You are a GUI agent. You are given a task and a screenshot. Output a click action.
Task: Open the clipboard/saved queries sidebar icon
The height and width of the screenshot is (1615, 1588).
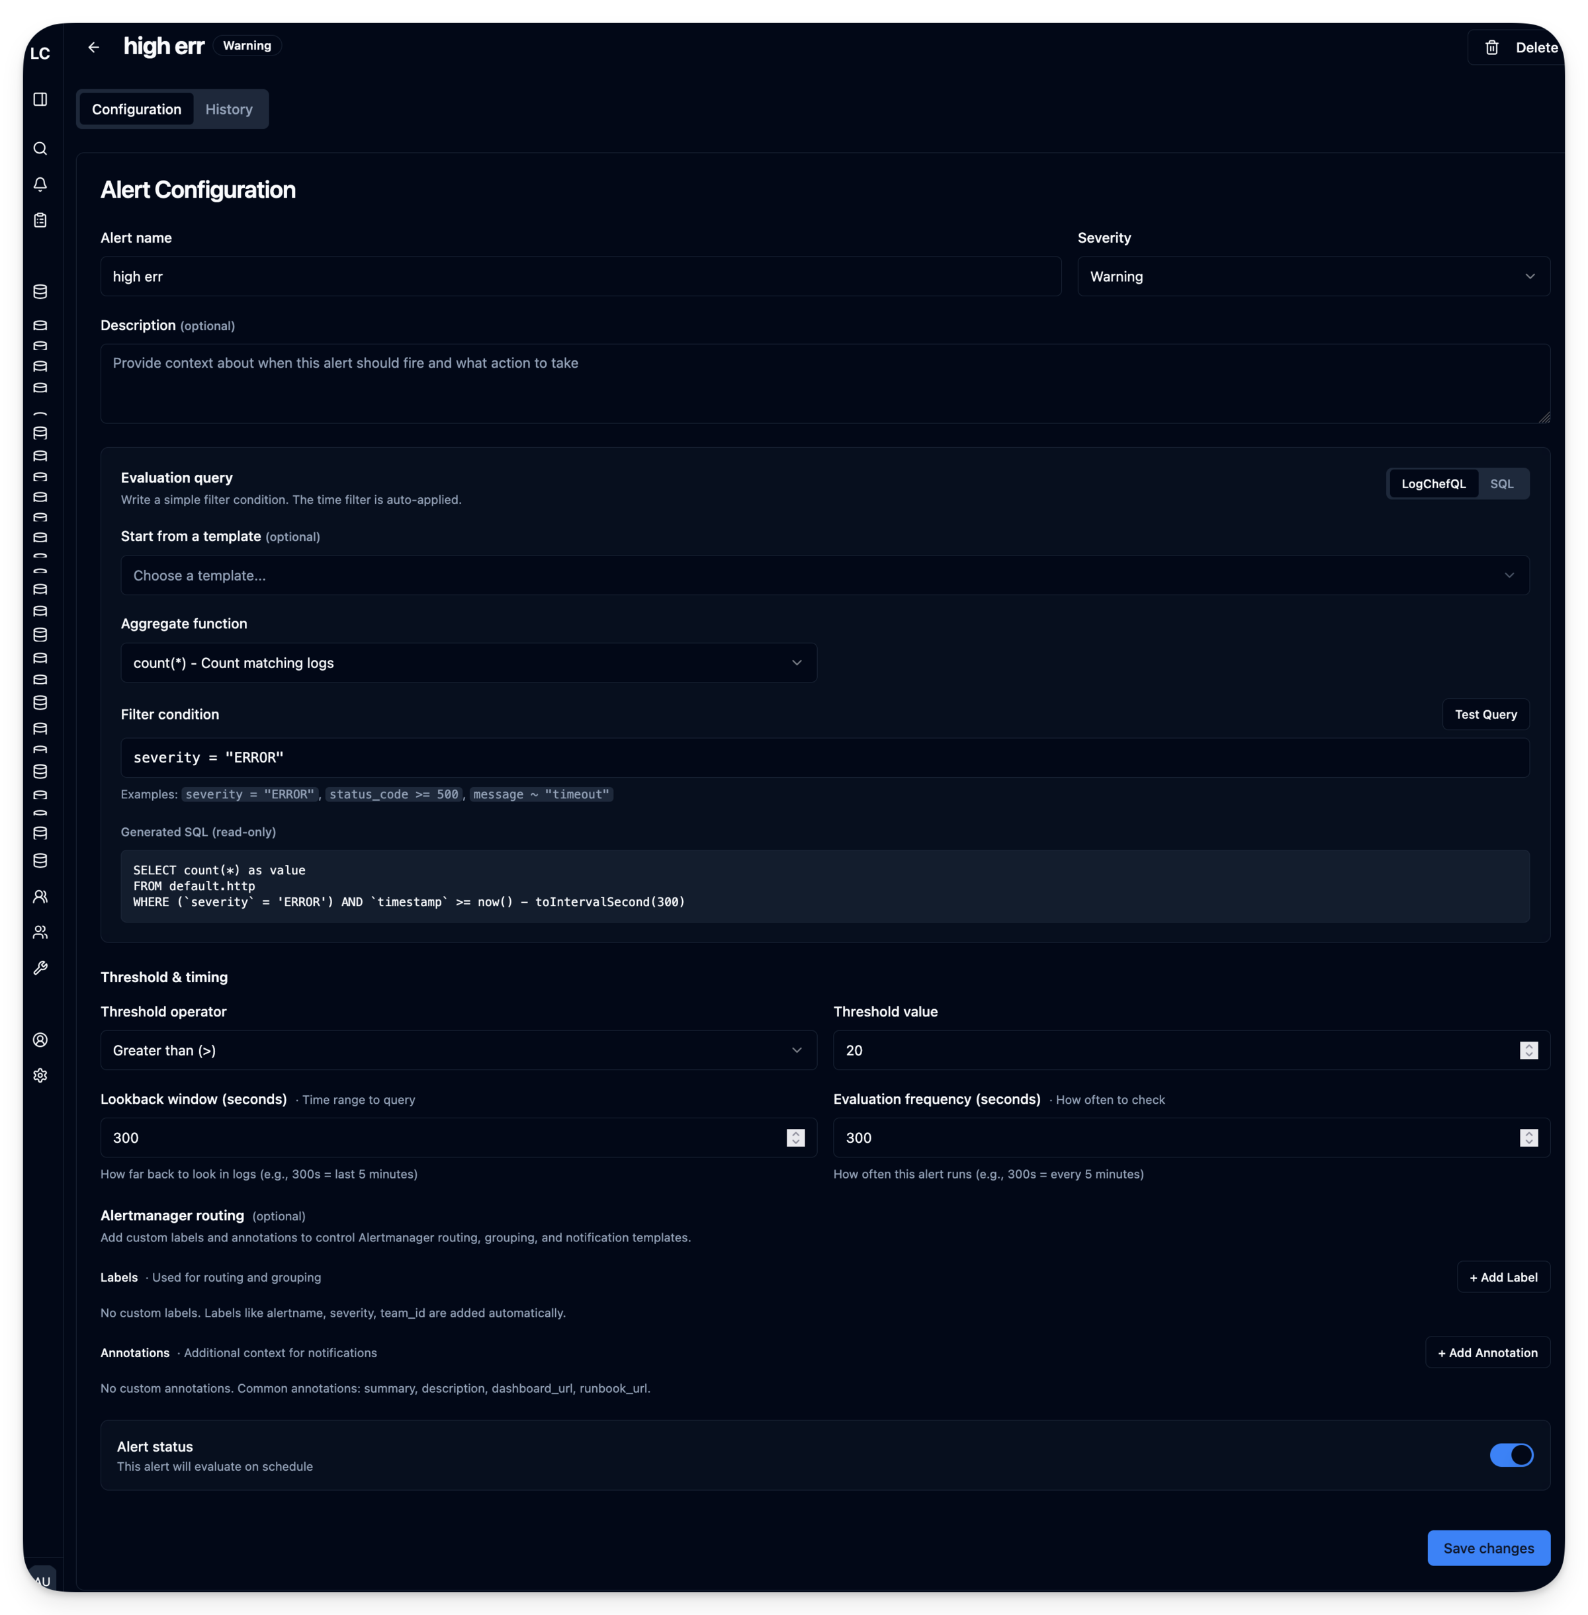(40, 220)
